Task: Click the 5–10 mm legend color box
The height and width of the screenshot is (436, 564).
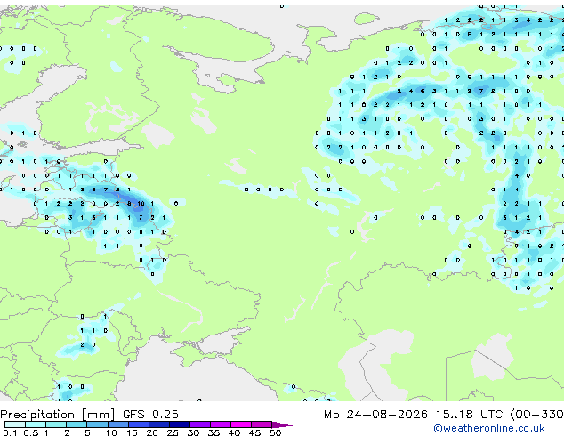Action: pyautogui.click(x=98, y=424)
